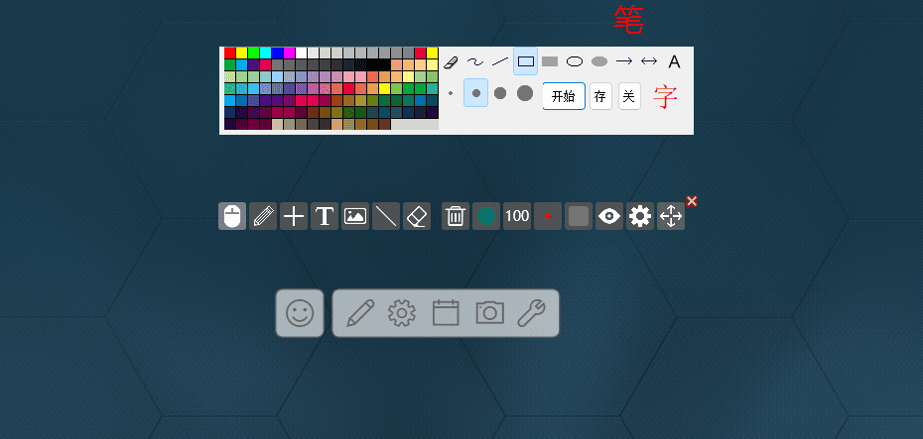This screenshot has width=923, height=439.
Task: Select the pencil tool in dark toolbar
Action: click(263, 216)
